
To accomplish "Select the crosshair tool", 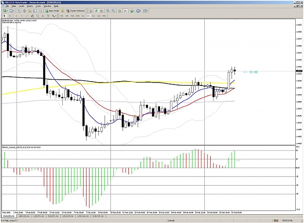I will 10,16.
